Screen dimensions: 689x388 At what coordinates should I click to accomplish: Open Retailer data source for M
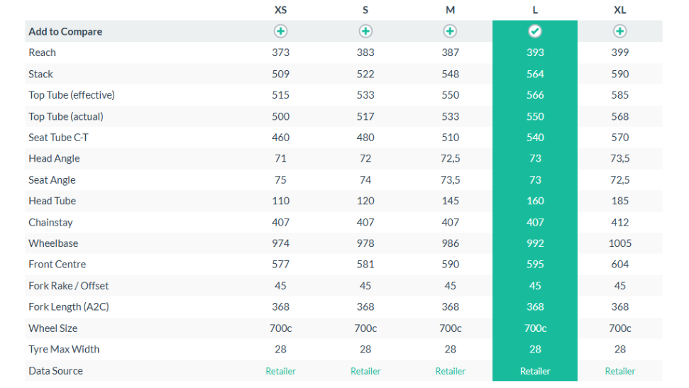450,371
